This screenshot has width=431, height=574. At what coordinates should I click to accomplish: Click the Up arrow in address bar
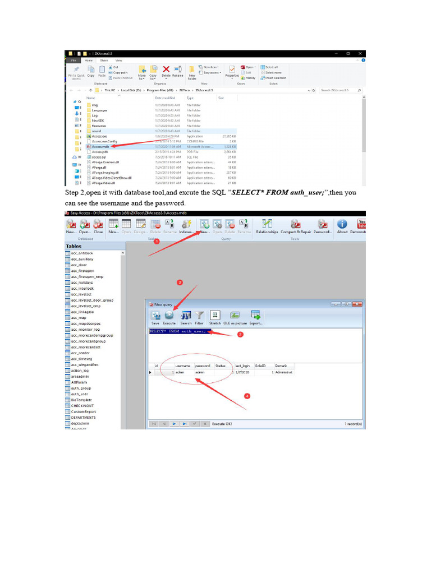pyautogui.click(x=90, y=90)
